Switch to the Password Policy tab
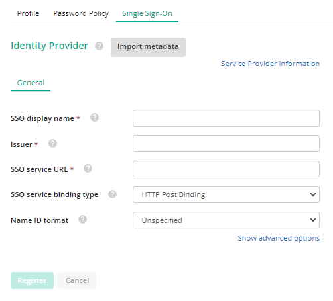The height and width of the screenshot is (301, 333). [81, 13]
